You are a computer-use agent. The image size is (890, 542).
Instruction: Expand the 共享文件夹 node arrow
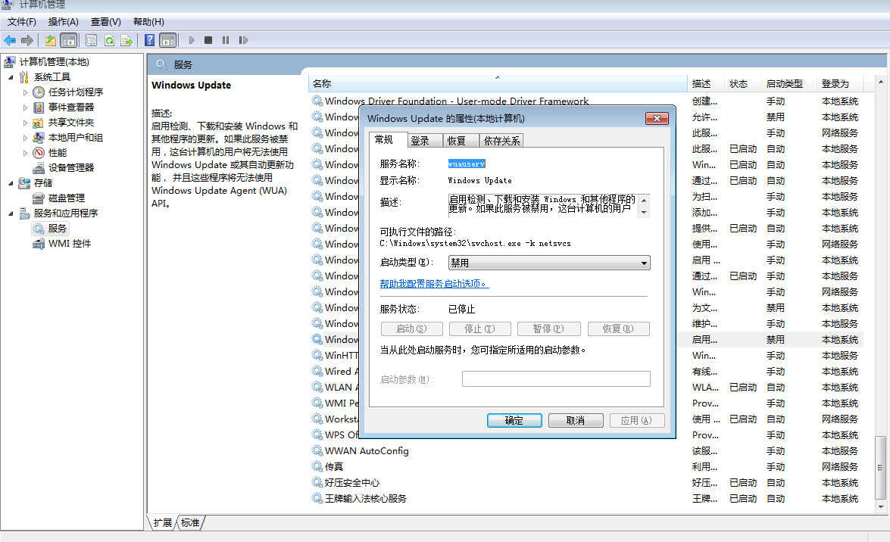25,123
